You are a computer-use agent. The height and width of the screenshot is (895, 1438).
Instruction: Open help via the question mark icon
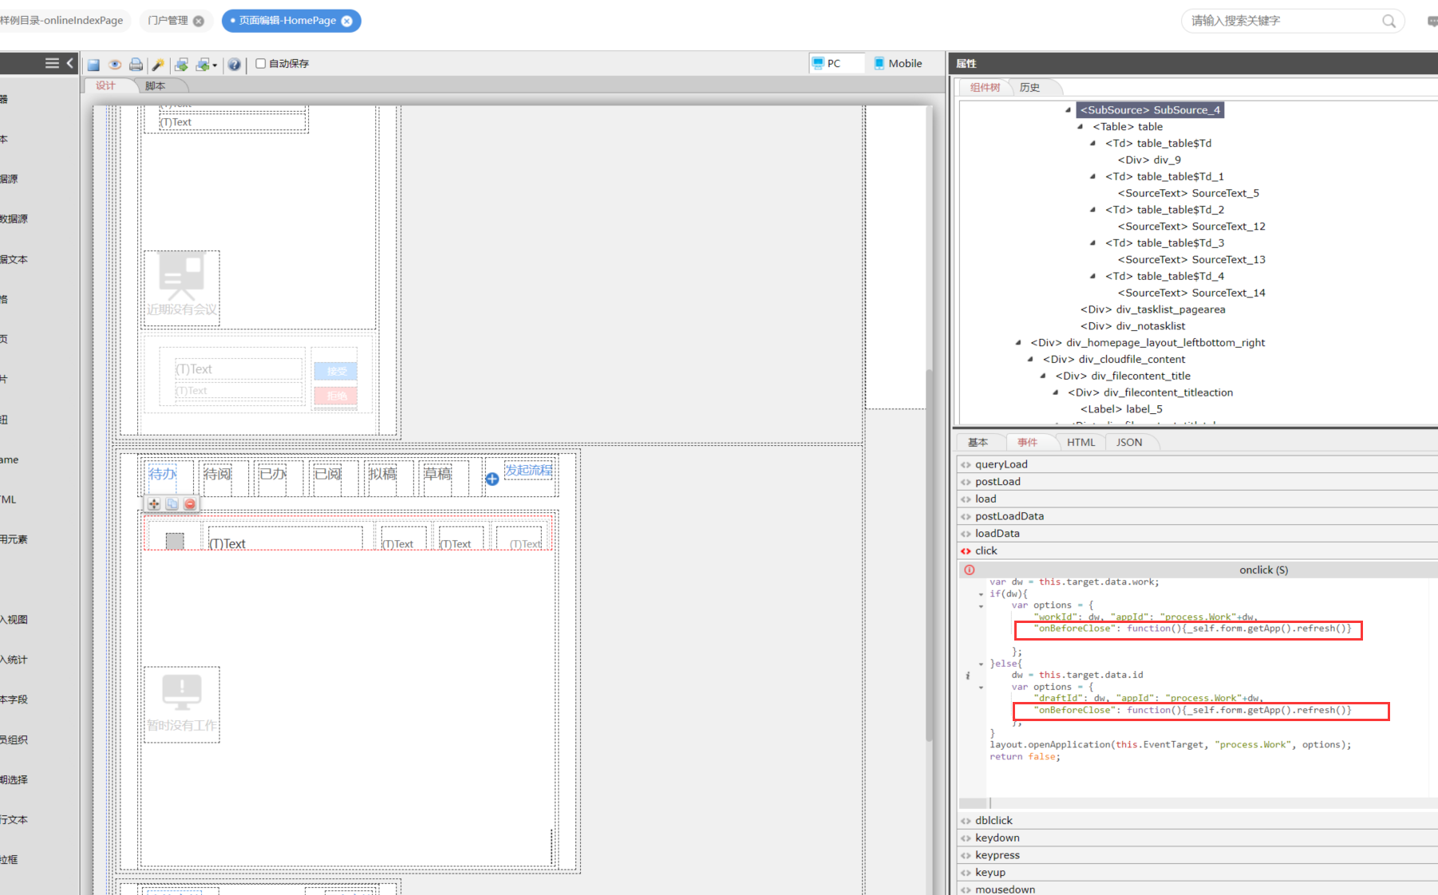235,65
